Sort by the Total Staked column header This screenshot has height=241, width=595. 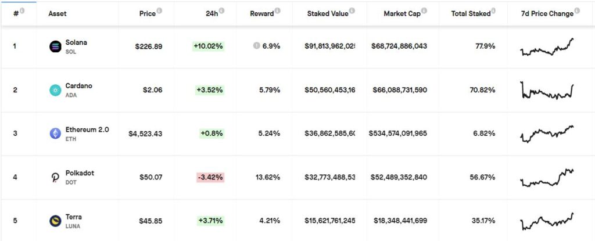tap(471, 13)
